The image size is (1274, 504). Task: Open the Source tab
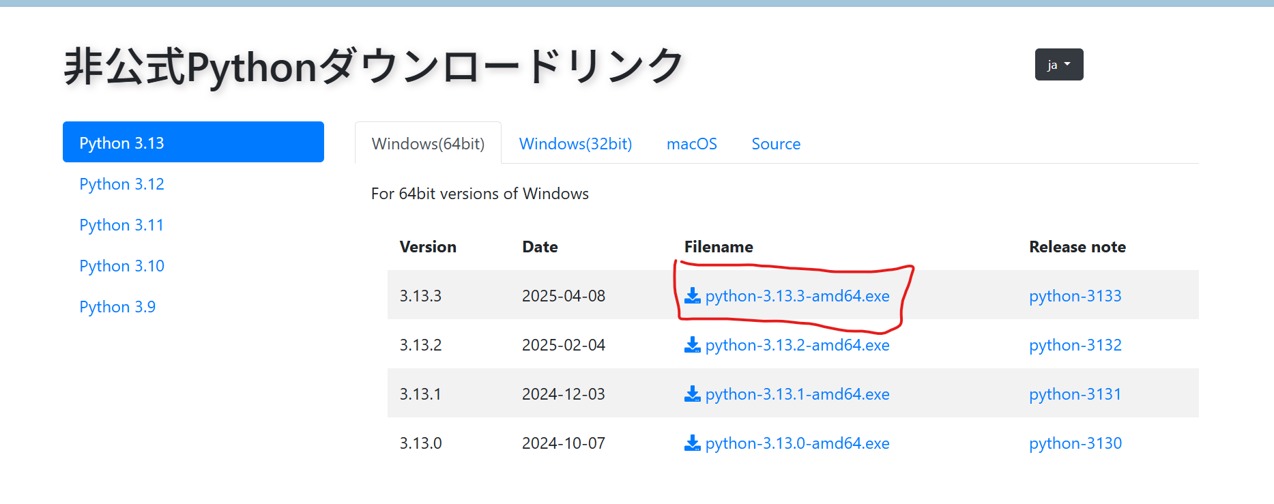tap(776, 144)
